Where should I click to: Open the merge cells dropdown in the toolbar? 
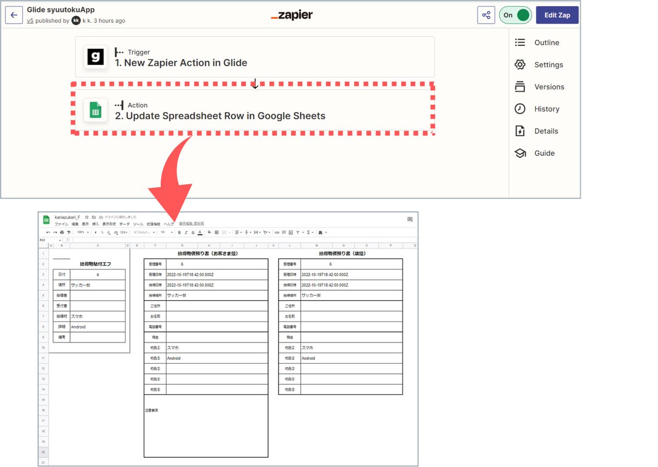[x=225, y=232]
